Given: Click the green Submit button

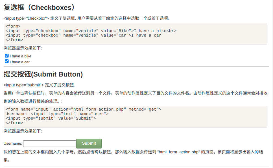Looking at the screenshot, I should (89, 143).
